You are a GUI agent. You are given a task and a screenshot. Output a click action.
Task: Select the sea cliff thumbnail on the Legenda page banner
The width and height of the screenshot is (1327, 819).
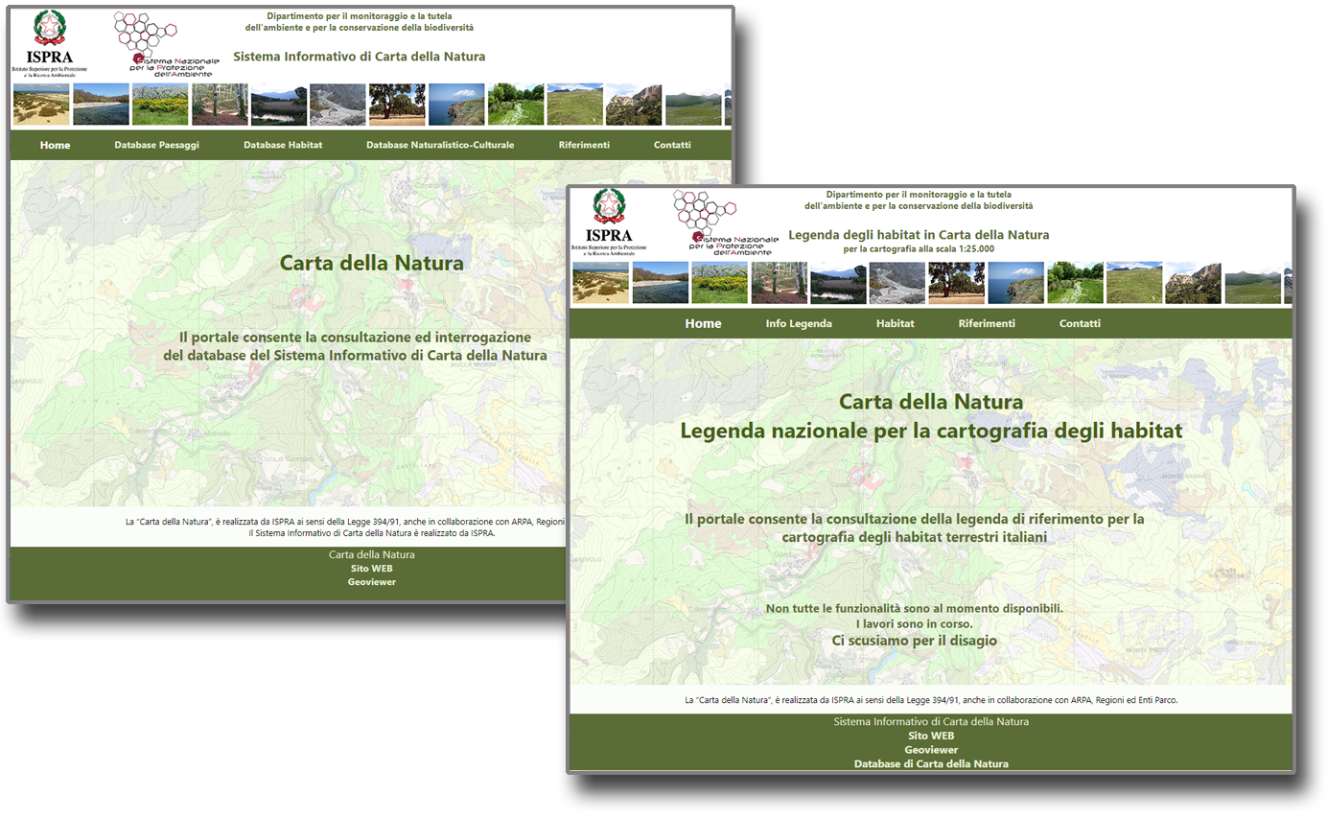pyautogui.click(x=1015, y=283)
